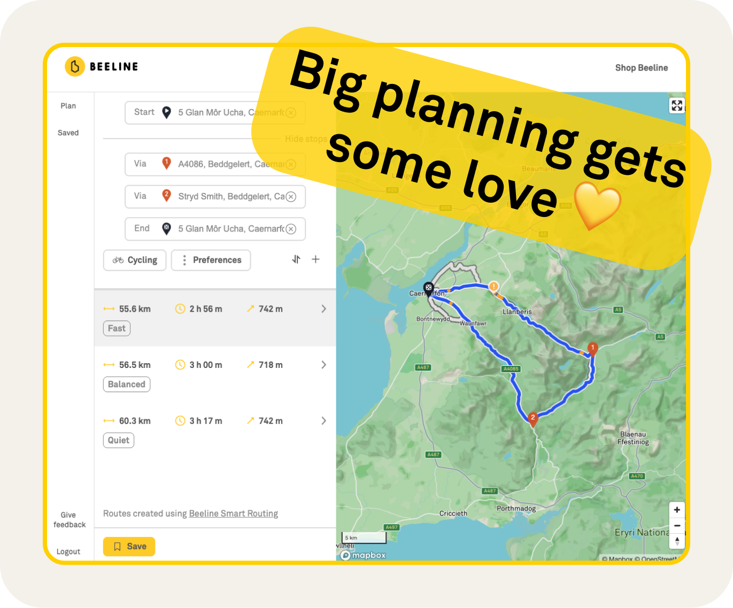The image size is (733, 608).
Task: Reset map compass bearing
Action: (677, 541)
